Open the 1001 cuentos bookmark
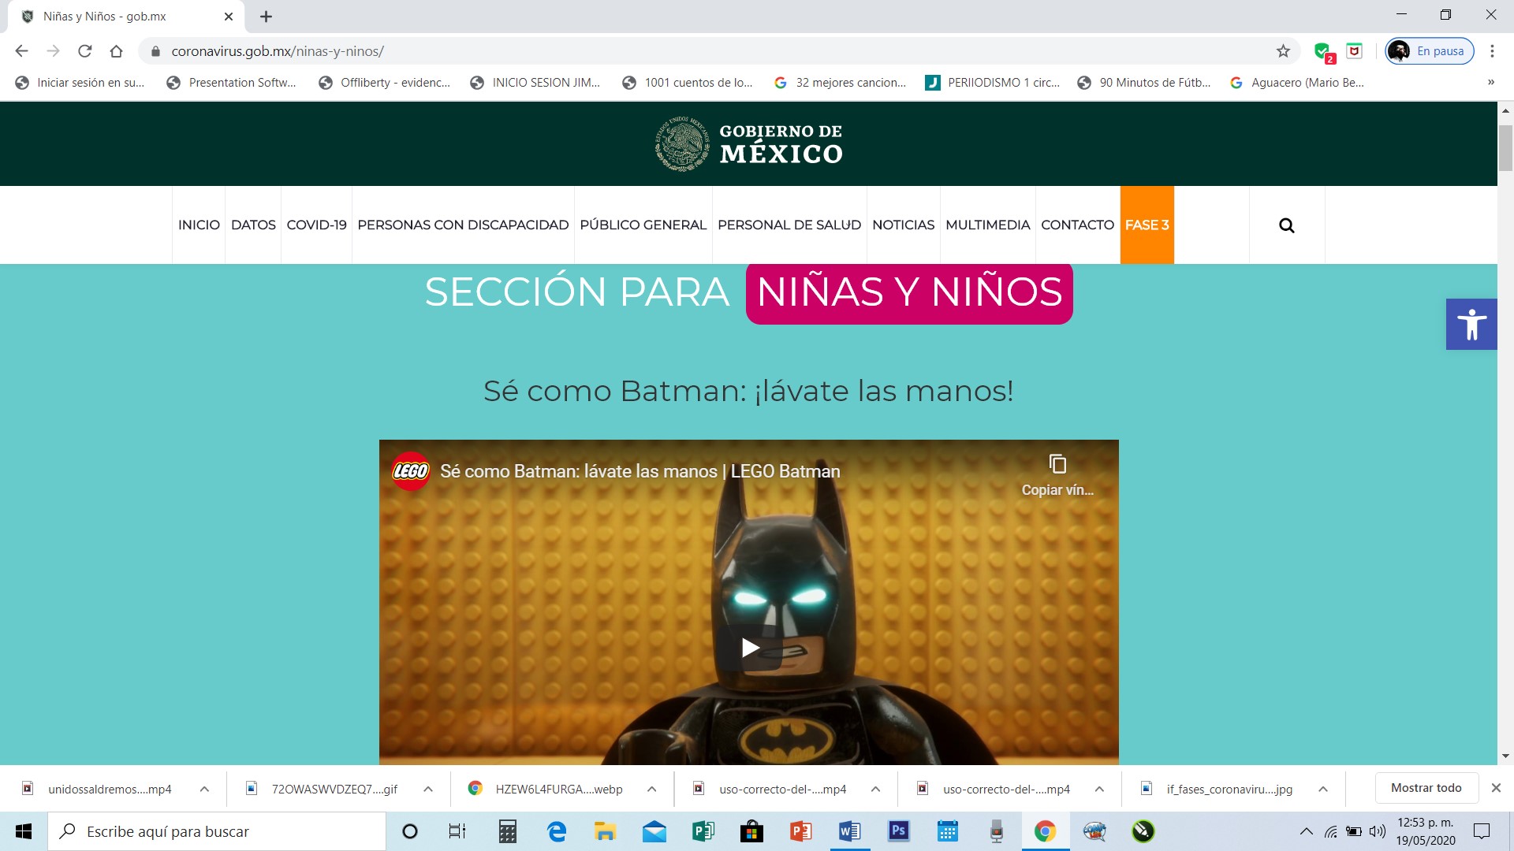The image size is (1514, 851). [688, 83]
